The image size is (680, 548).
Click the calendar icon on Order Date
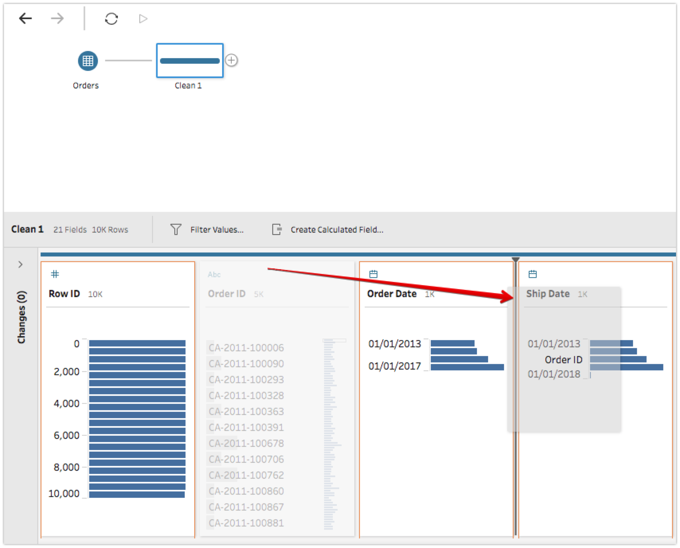coord(373,274)
